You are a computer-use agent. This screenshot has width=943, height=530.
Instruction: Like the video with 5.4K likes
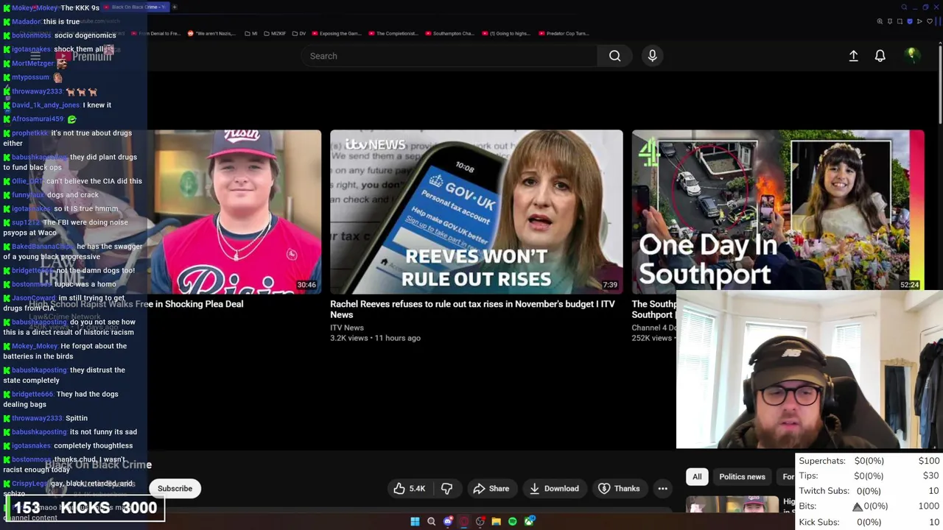tap(410, 489)
